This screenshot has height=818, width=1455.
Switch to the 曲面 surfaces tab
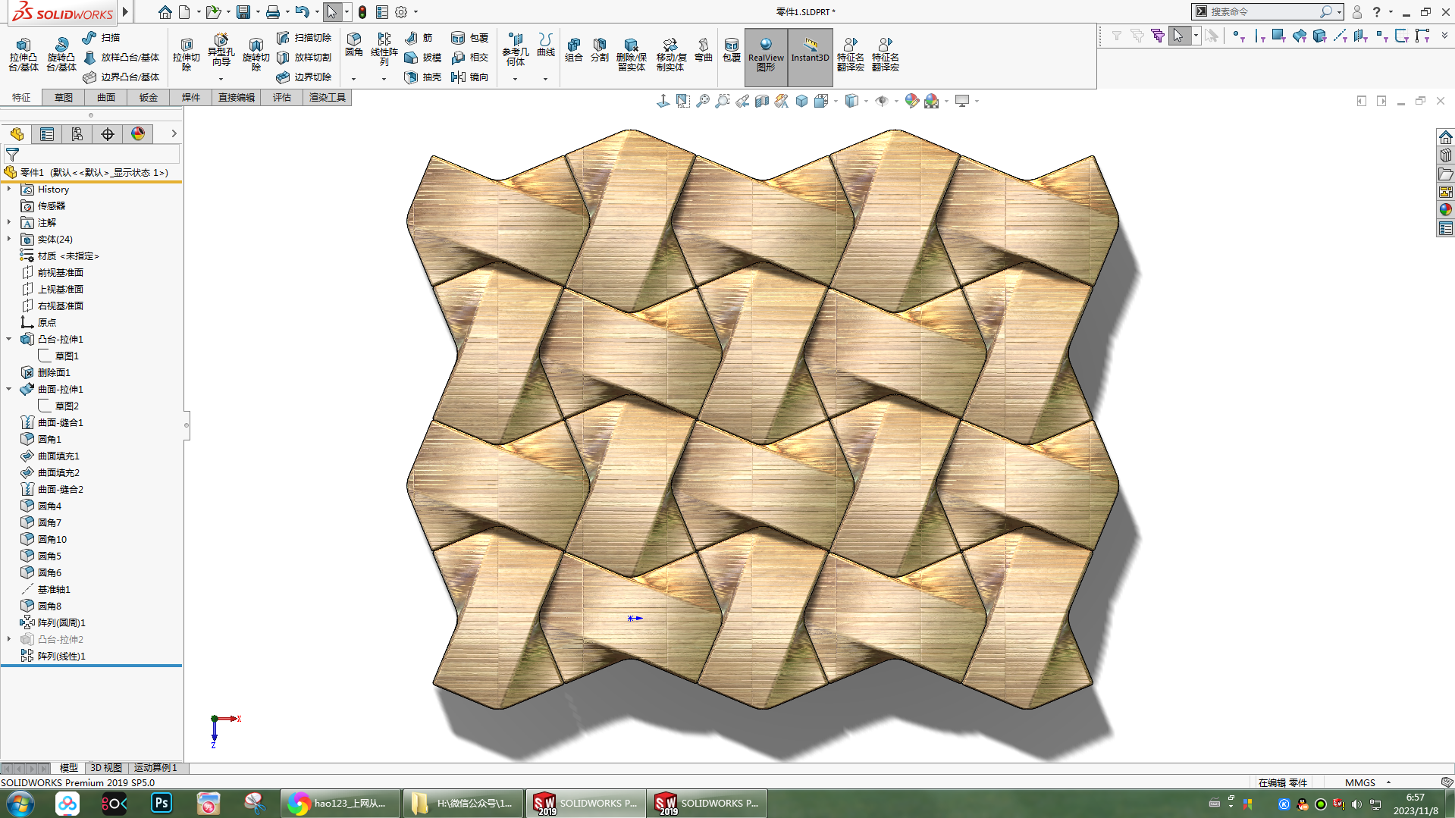pos(106,98)
